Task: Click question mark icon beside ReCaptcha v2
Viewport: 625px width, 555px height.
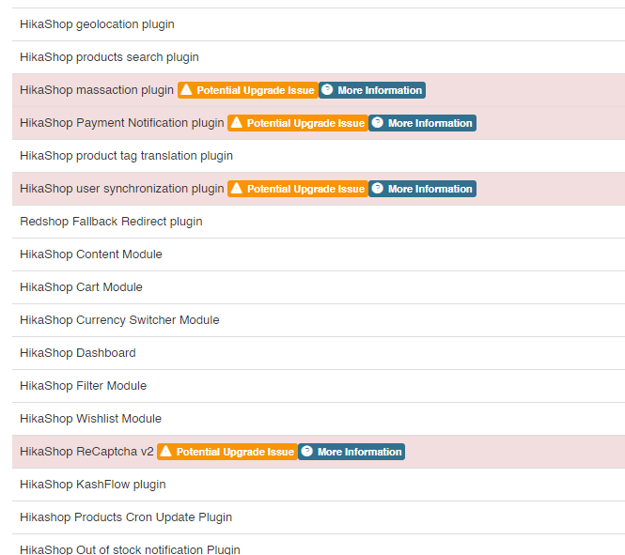Action: pyautogui.click(x=307, y=452)
